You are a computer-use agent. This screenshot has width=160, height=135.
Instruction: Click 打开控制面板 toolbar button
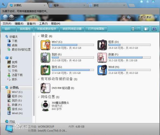96,29
